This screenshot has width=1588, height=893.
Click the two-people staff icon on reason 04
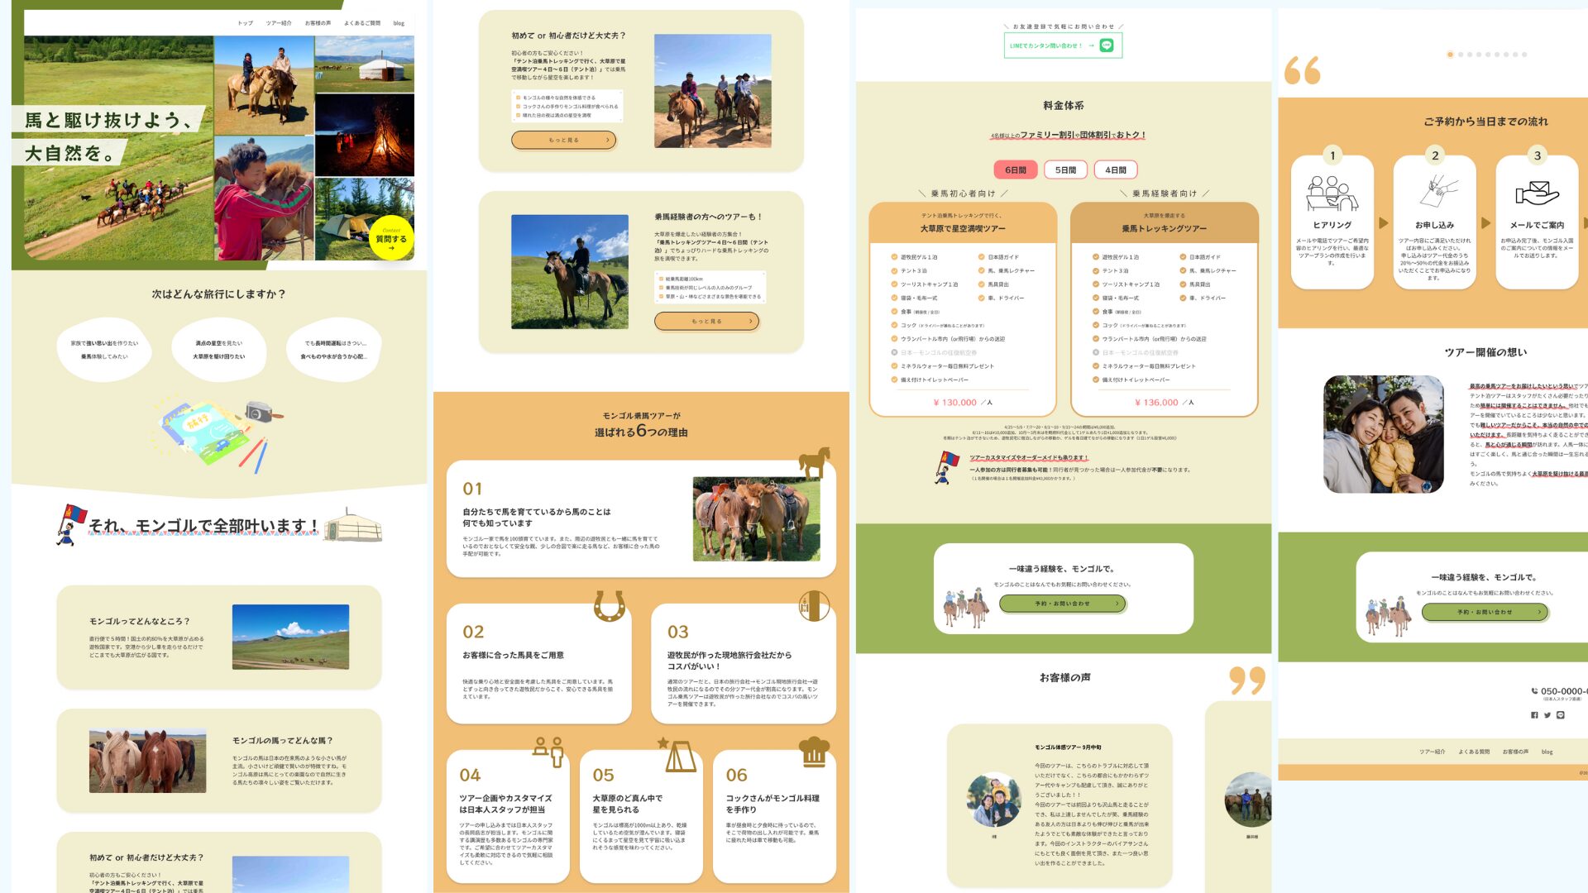tap(548, 751)
